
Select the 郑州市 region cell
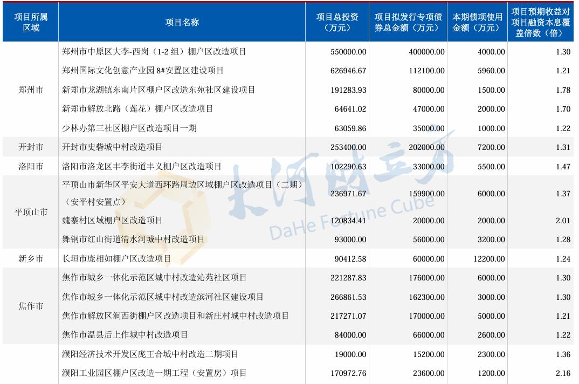click(31, 90)
